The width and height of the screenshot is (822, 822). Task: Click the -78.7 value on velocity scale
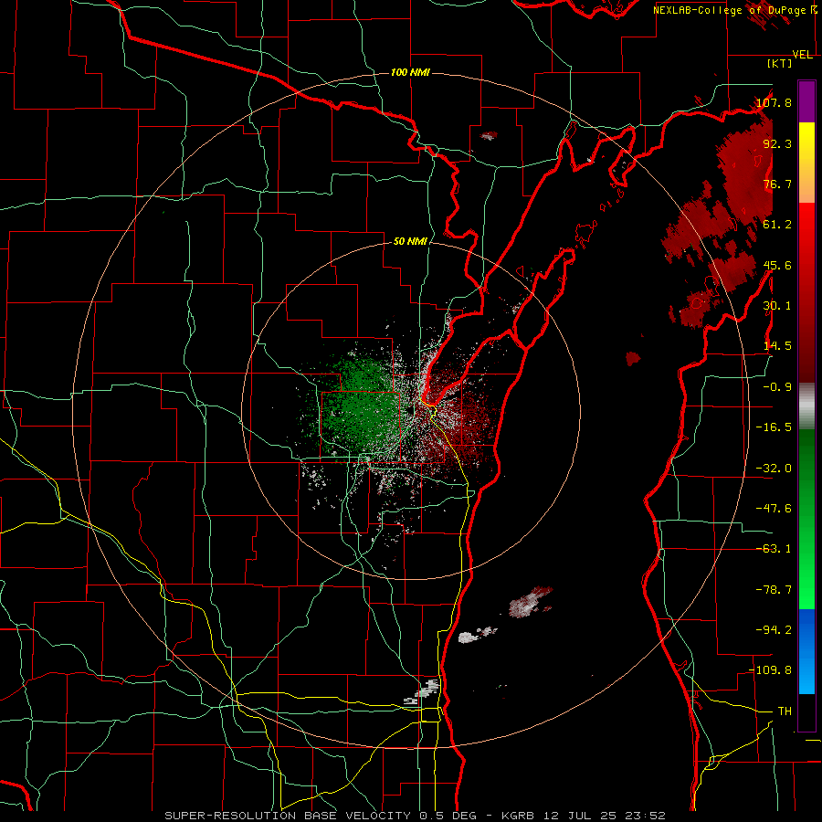pos(774,590)
